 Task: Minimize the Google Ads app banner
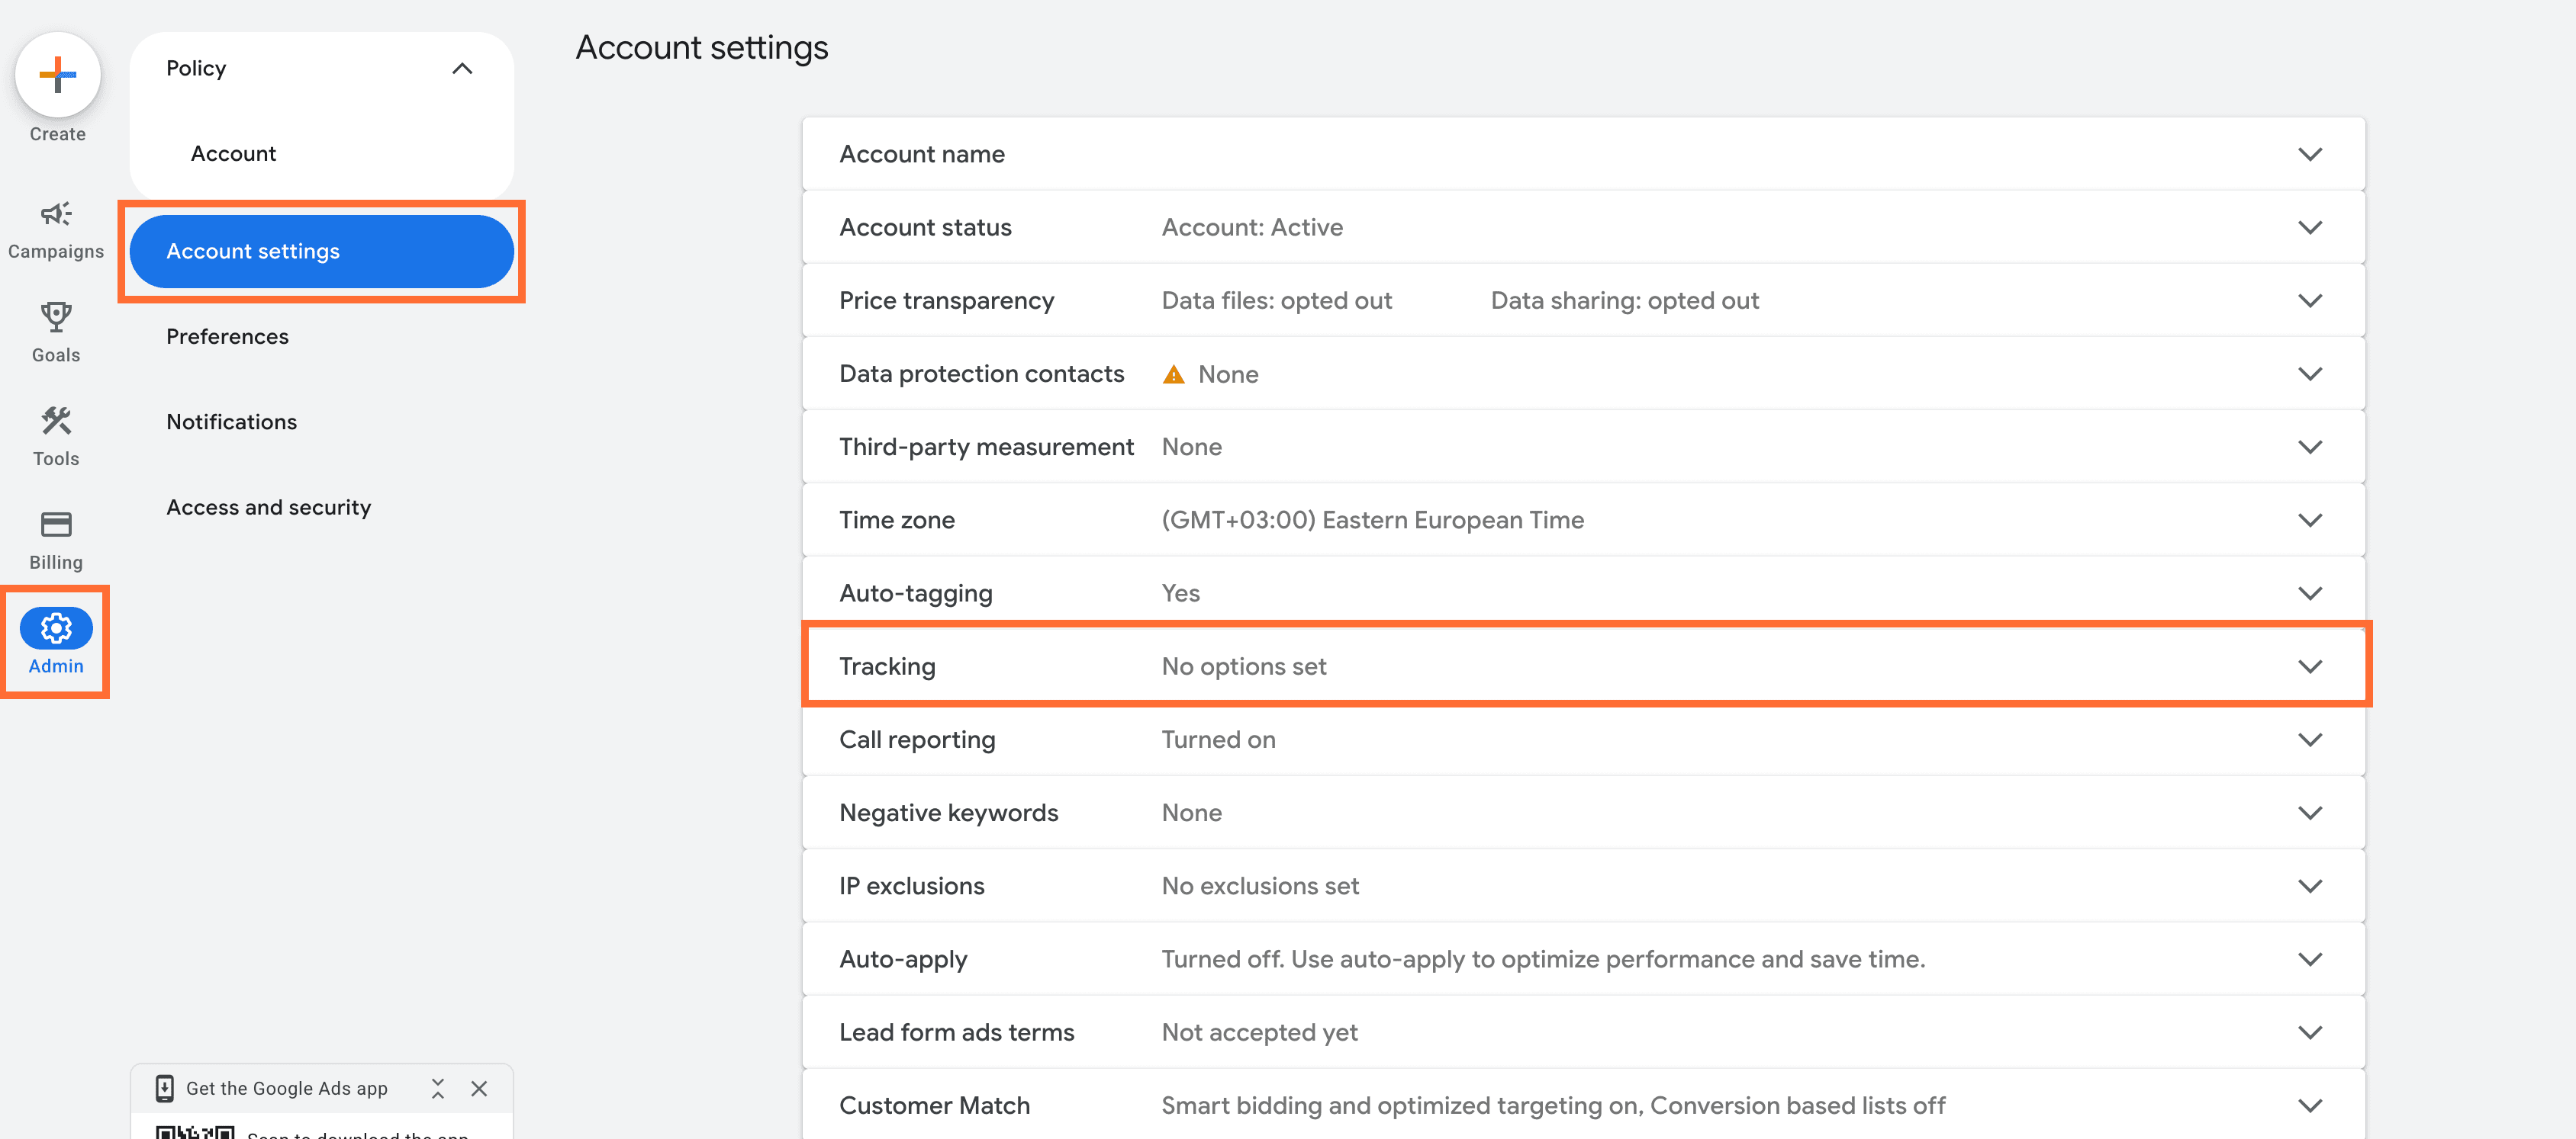437,1088
